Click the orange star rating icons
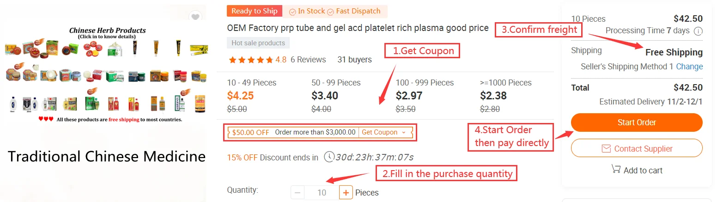The width and height of the screenshot is (717, 202). coord(250,60)
